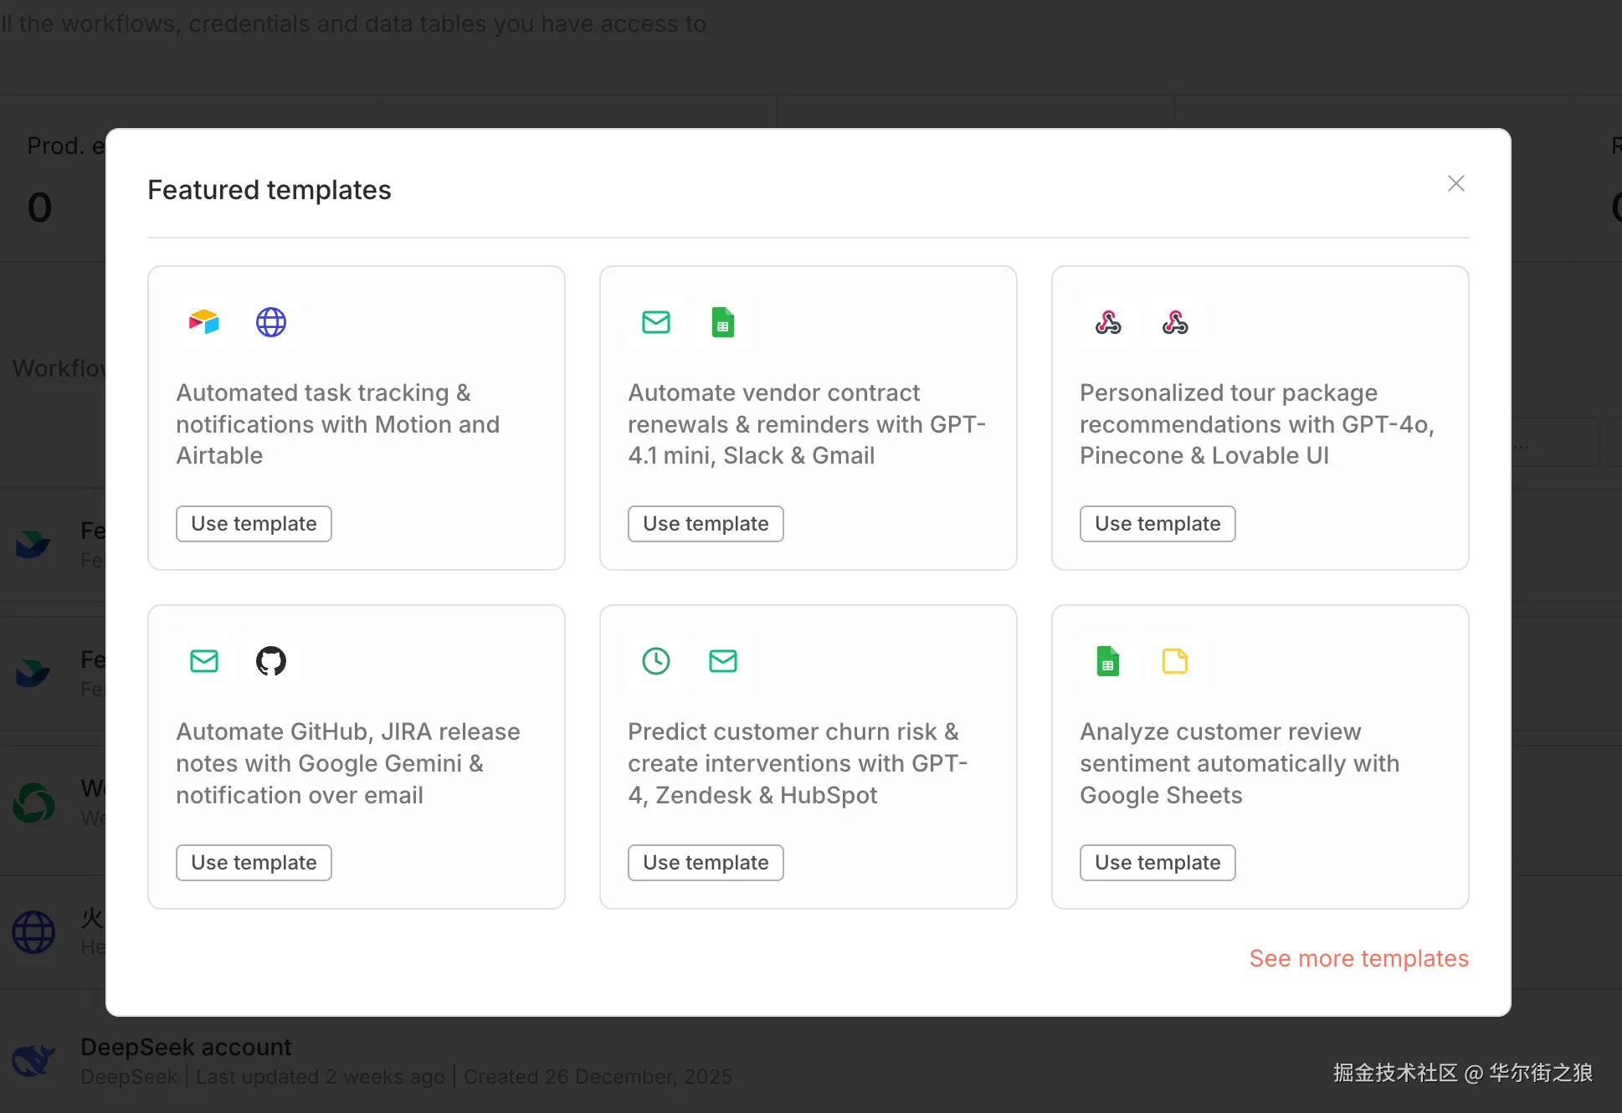Click the Airtable icon in first template
1622x1113 pixels.
[x=204, y=322]
